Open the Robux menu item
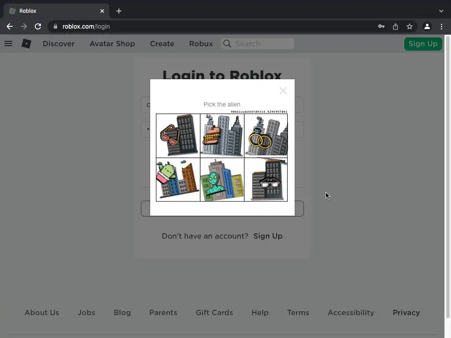451x338 pixels. [201, 44]
